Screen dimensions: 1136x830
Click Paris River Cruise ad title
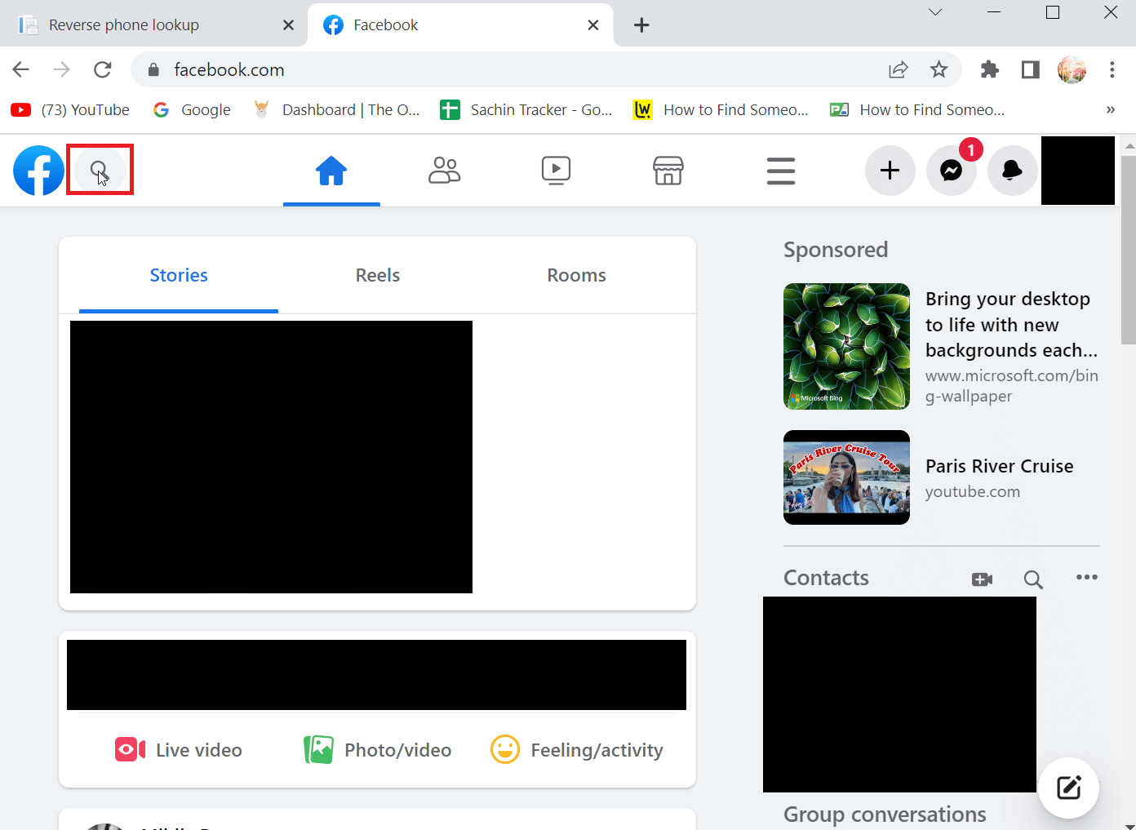tap(1000, 466)
